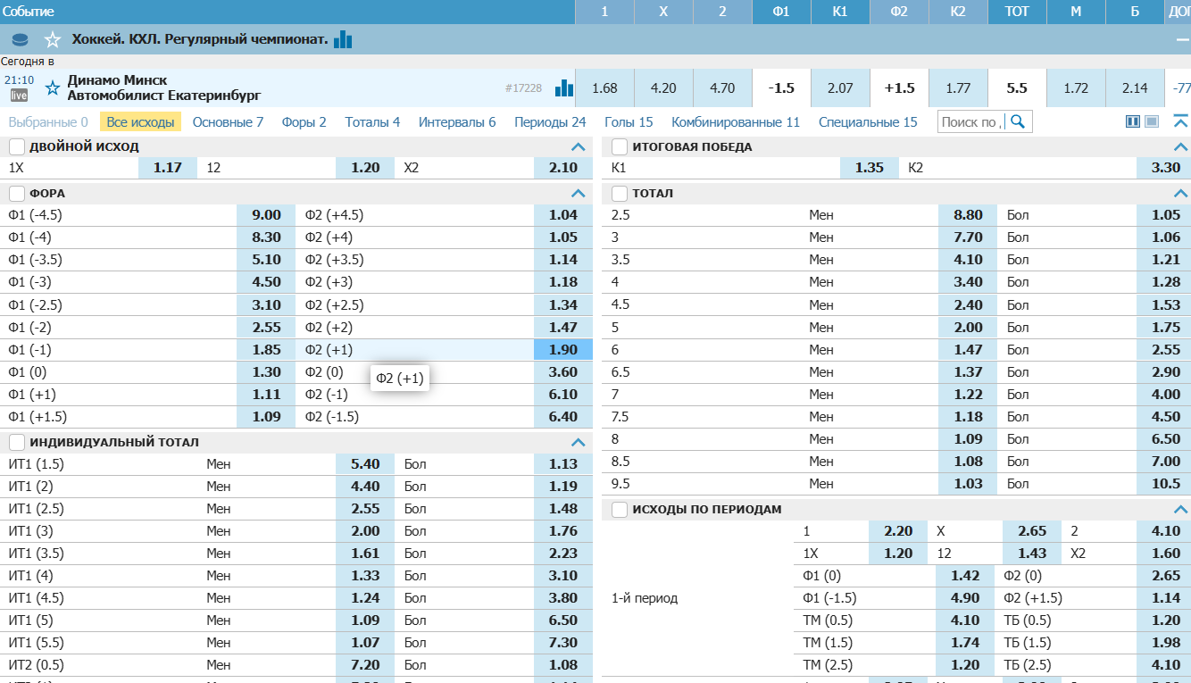Click the market search input field

[x=971, y=122]
